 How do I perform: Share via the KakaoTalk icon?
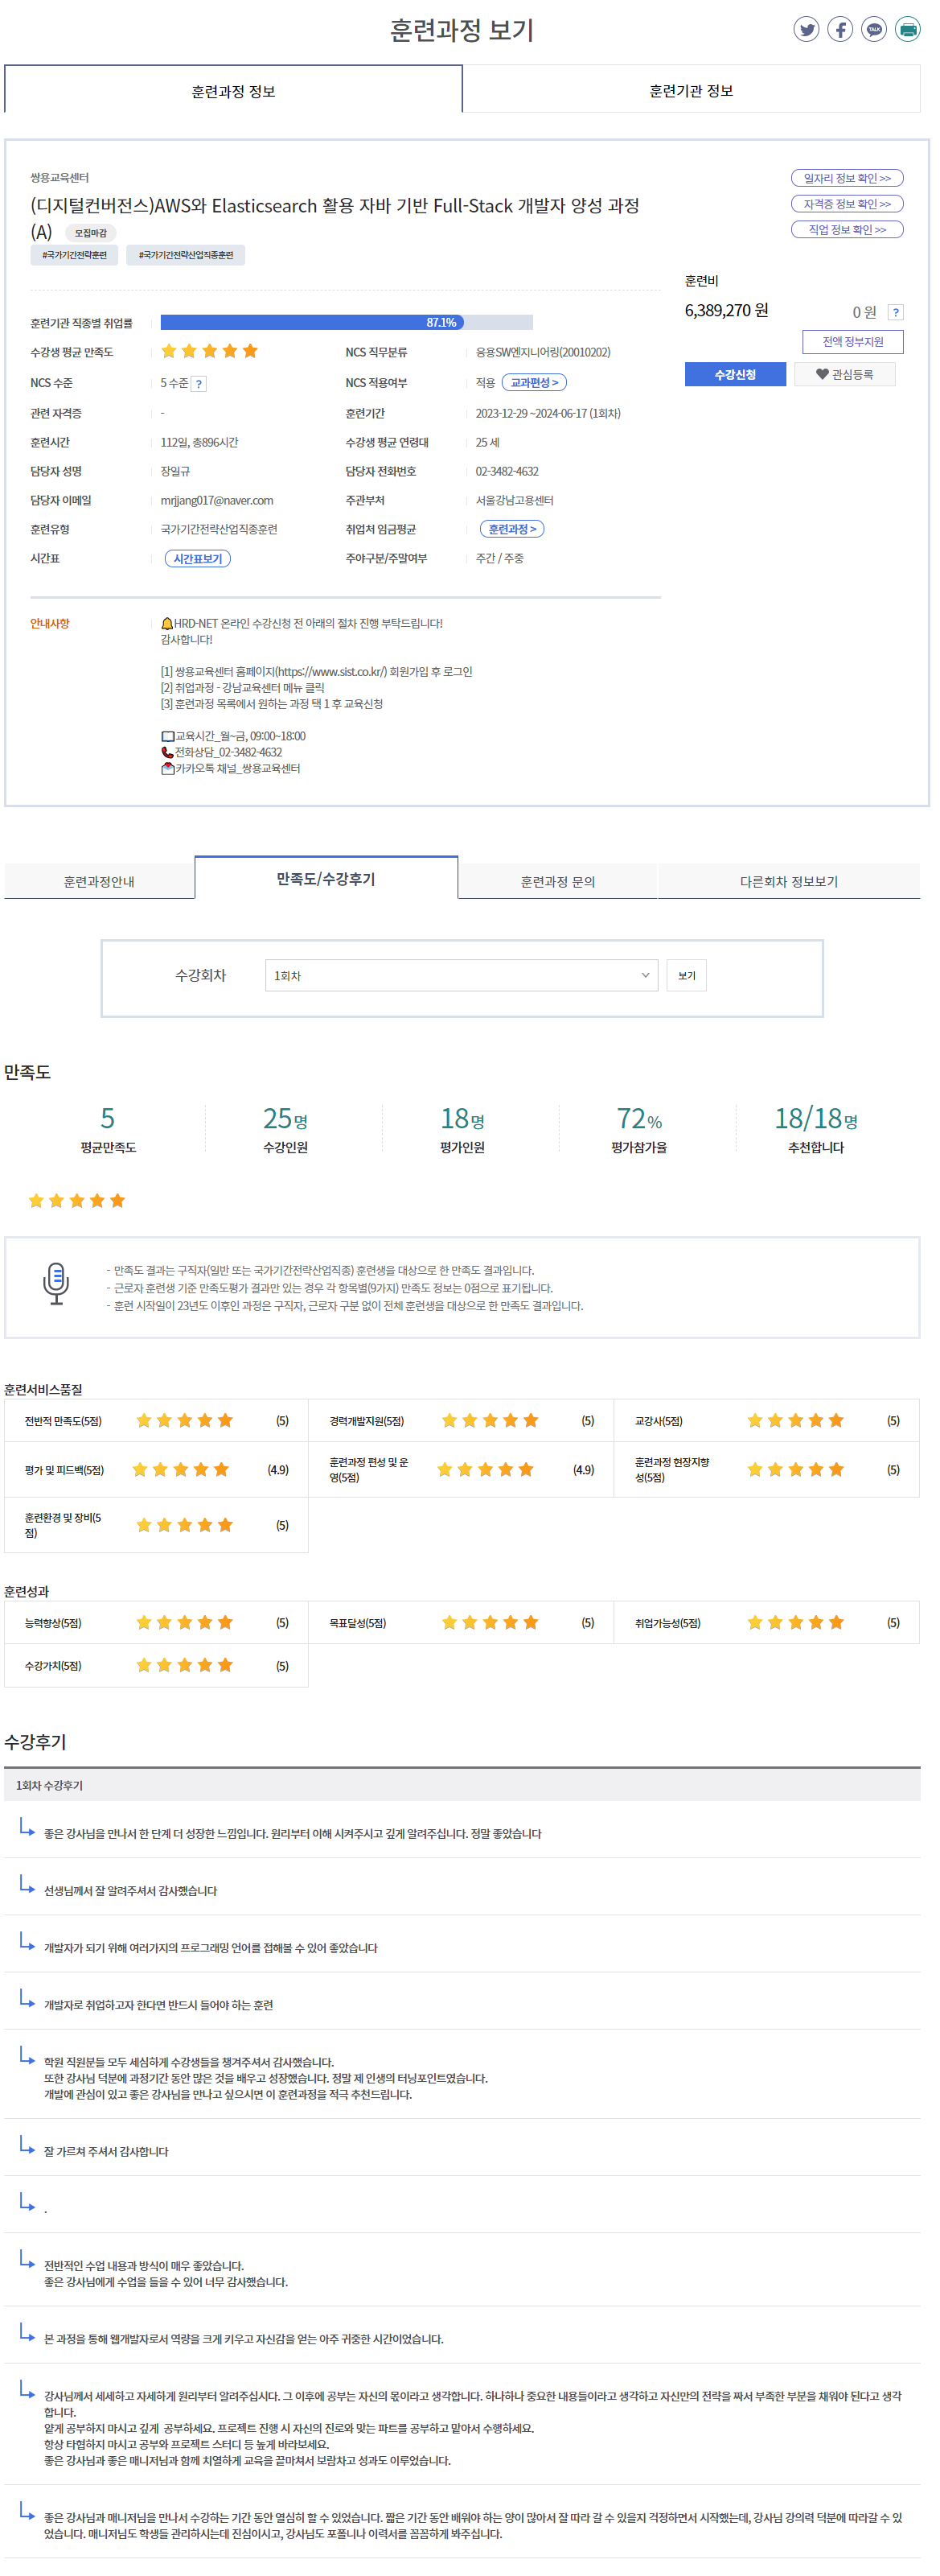874,29
